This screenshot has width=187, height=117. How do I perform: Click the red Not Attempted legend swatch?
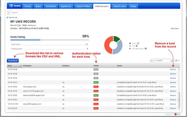tap(130, 49)
